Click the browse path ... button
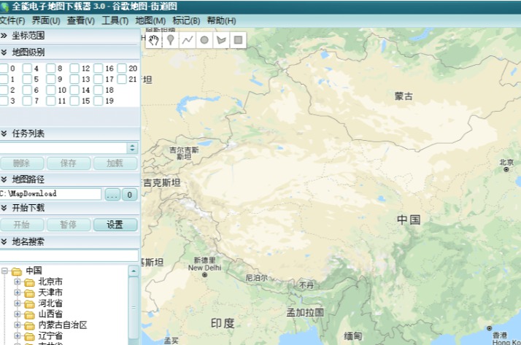Screen dimensions: 521x345 pos(112,195)
